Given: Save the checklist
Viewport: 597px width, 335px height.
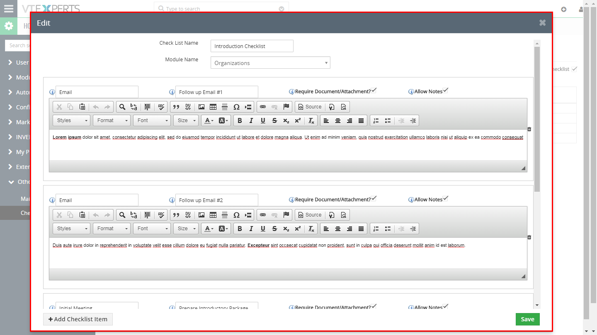Looking at the screenshot, I should (528, 319).
